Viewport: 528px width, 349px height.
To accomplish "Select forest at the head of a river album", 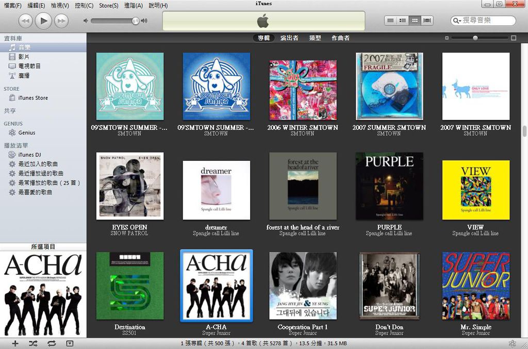I will pos(303,186).
